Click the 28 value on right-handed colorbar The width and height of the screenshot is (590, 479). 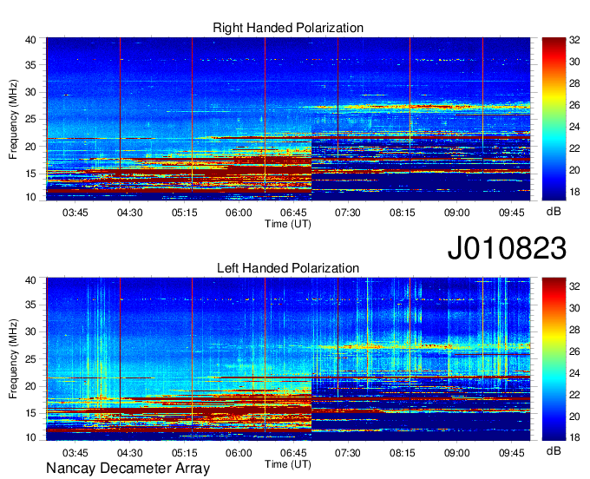click(574, 83)
